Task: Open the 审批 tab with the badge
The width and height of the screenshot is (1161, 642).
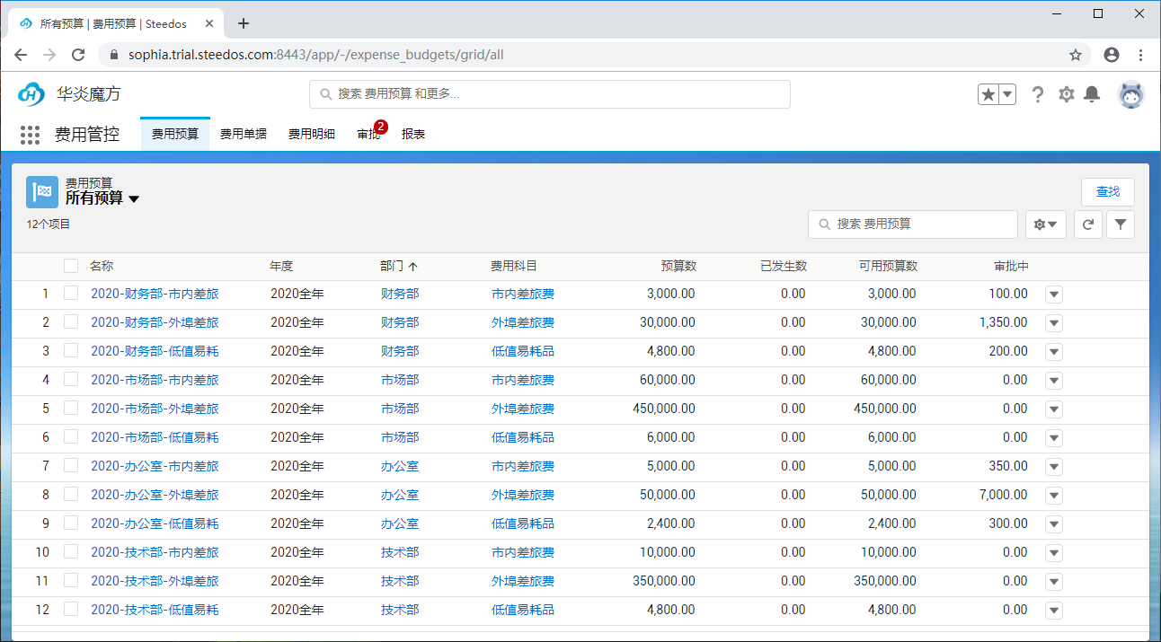Action: tap(368, 133)
